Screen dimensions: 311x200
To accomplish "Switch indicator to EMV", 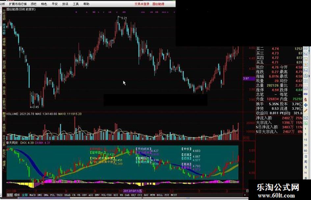I will point(97,195).
